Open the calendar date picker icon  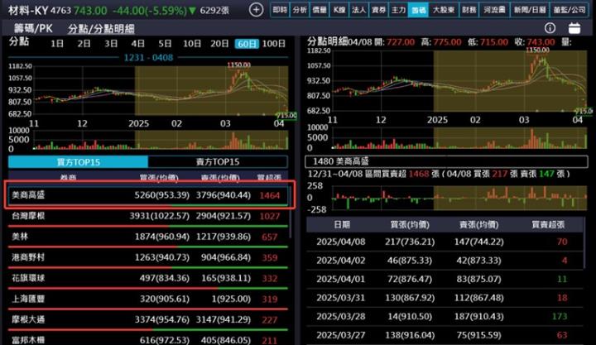pos(574,28)
